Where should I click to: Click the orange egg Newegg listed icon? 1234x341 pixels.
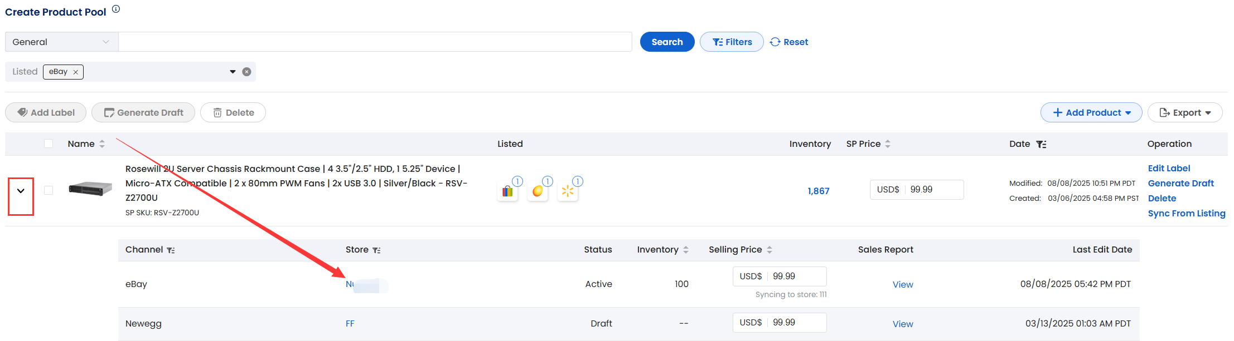click(538, 191)
